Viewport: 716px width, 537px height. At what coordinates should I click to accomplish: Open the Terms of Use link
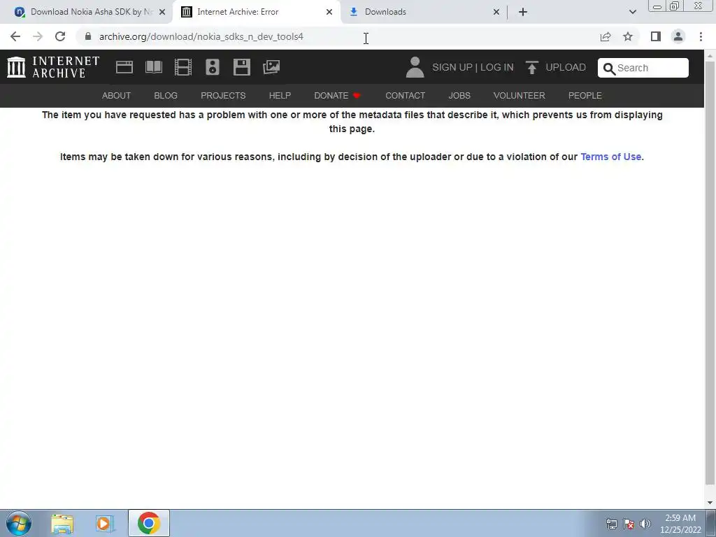coord(610,157)
